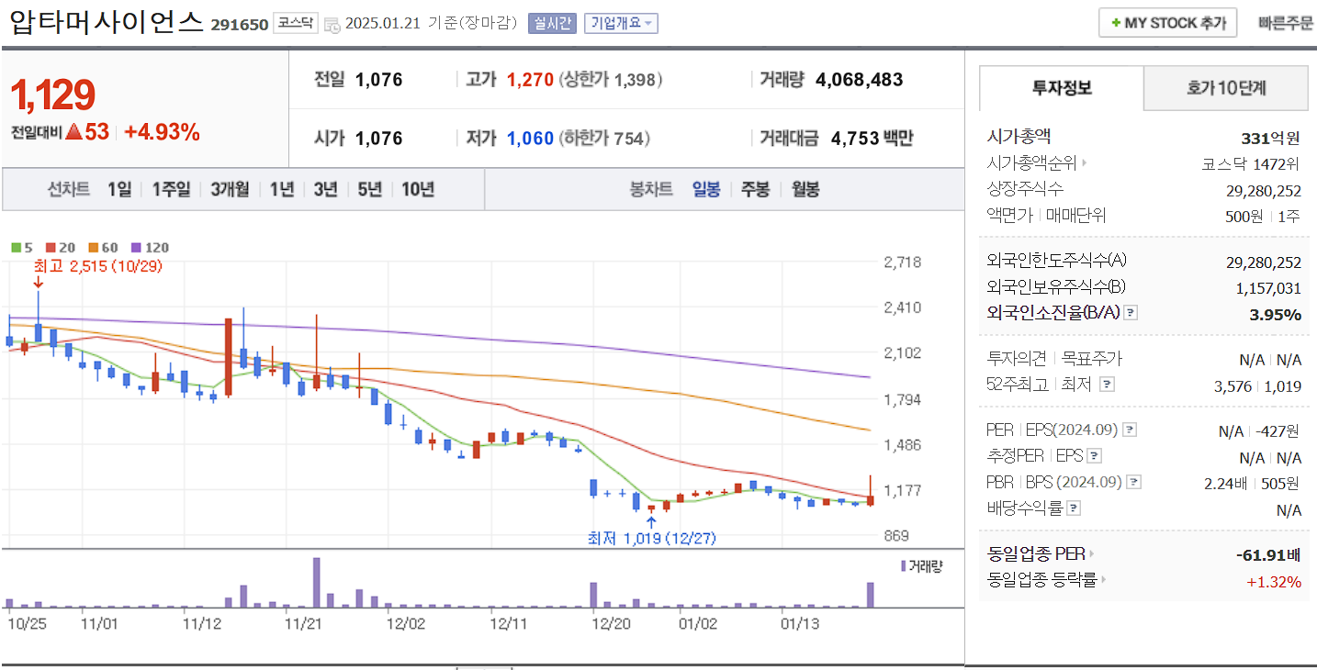Open the PBR BPS help tooltip icon
This screenshot has width=1317, height=670.
[1135, 482]
